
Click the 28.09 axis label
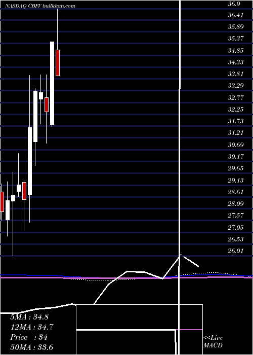pyautogui.click(x=236, y=204)
